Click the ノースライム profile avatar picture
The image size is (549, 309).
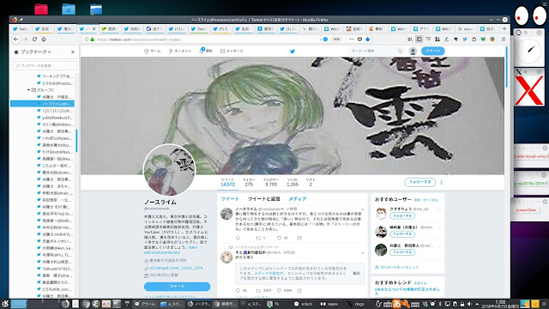pyautogui.click(x=170, y=170)
